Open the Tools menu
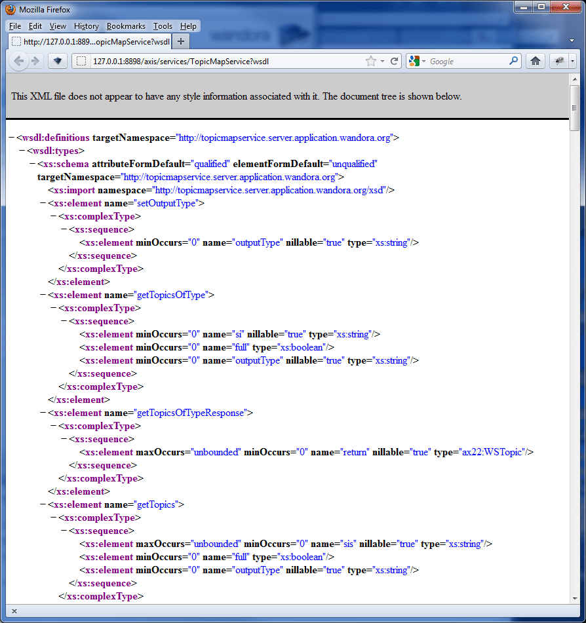 163,26
